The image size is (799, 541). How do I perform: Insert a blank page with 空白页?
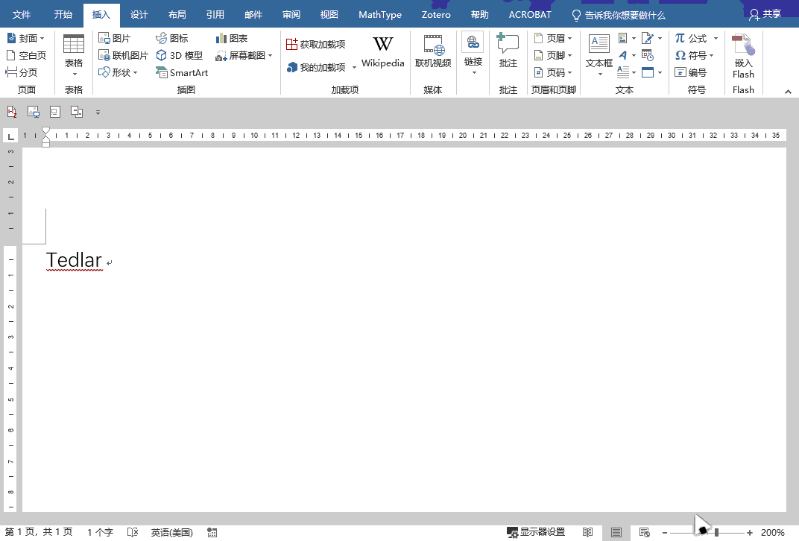(27, 54)
